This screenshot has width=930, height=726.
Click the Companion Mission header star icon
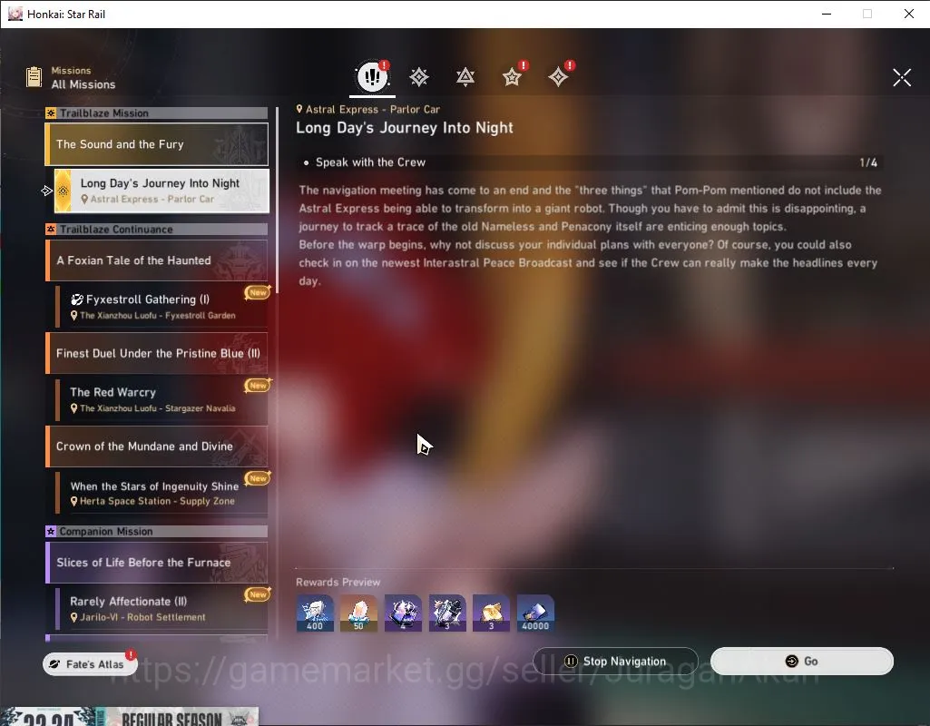click(x=51, y=532)
